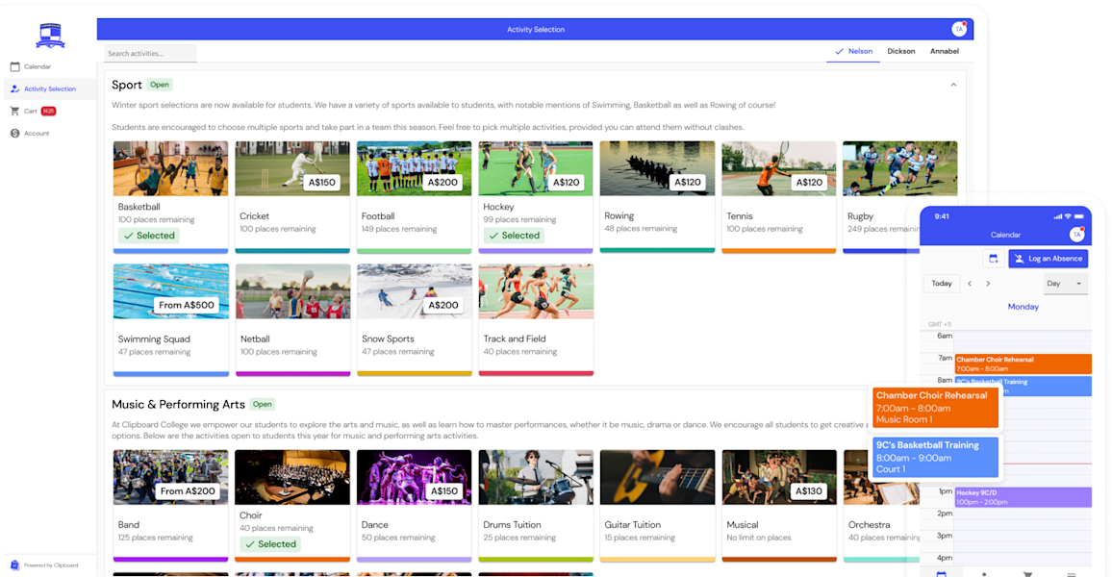The height and width of the screenshot is (577, 1112).
Task: Toggle the Hockey Selected badge off
Action: pyautogui.click(x=513, y=236)
